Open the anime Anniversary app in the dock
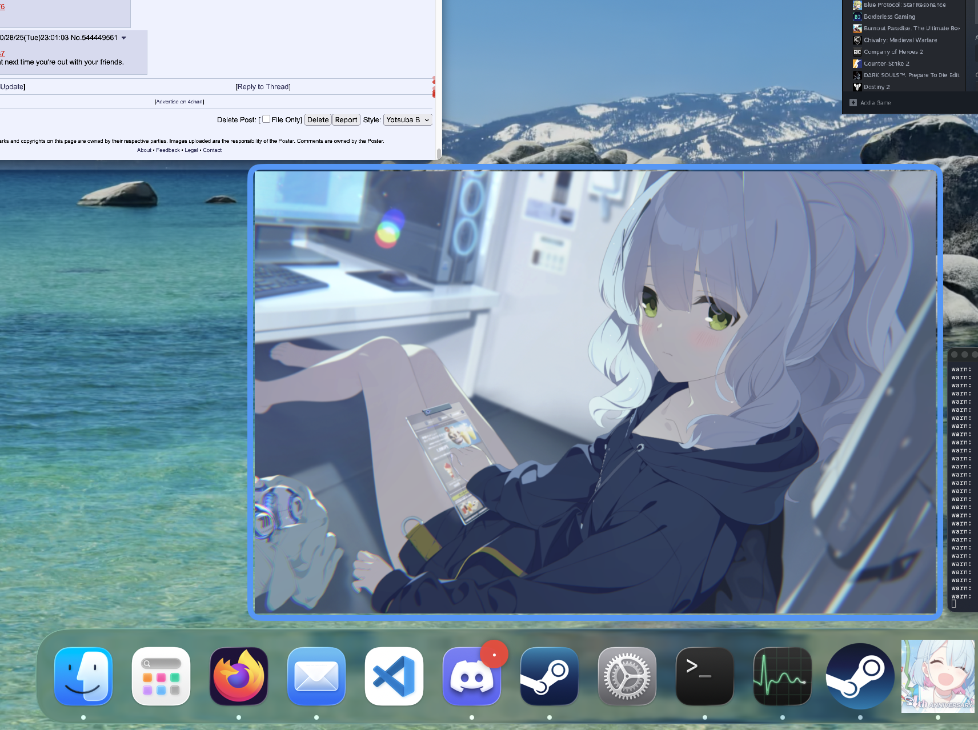Viewport: 978px width, 730px height. click(938, 676)
